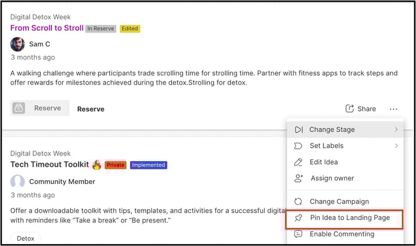The image size is (416, 246).
Task: Click the pin icon for Landing Page
Action: [299, 218]
